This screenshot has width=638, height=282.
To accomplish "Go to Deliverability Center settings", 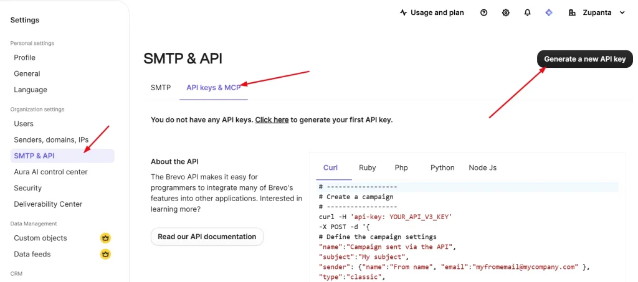I will pyautogui.click(x=48, y=204).
